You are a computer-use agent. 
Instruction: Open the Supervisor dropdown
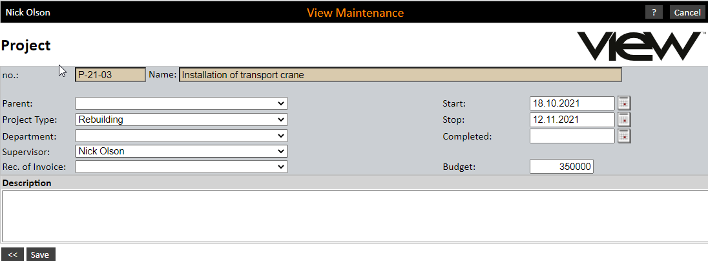(182, 151)
